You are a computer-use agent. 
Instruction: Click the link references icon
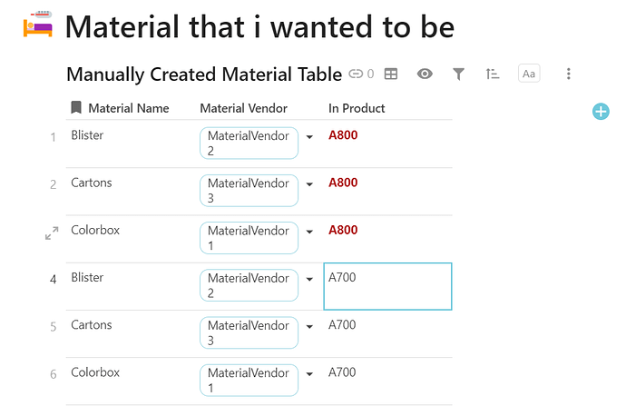pyautogui.click(x=357, y=74)
